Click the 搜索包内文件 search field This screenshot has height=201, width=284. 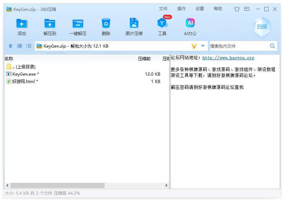pos(239,46)
